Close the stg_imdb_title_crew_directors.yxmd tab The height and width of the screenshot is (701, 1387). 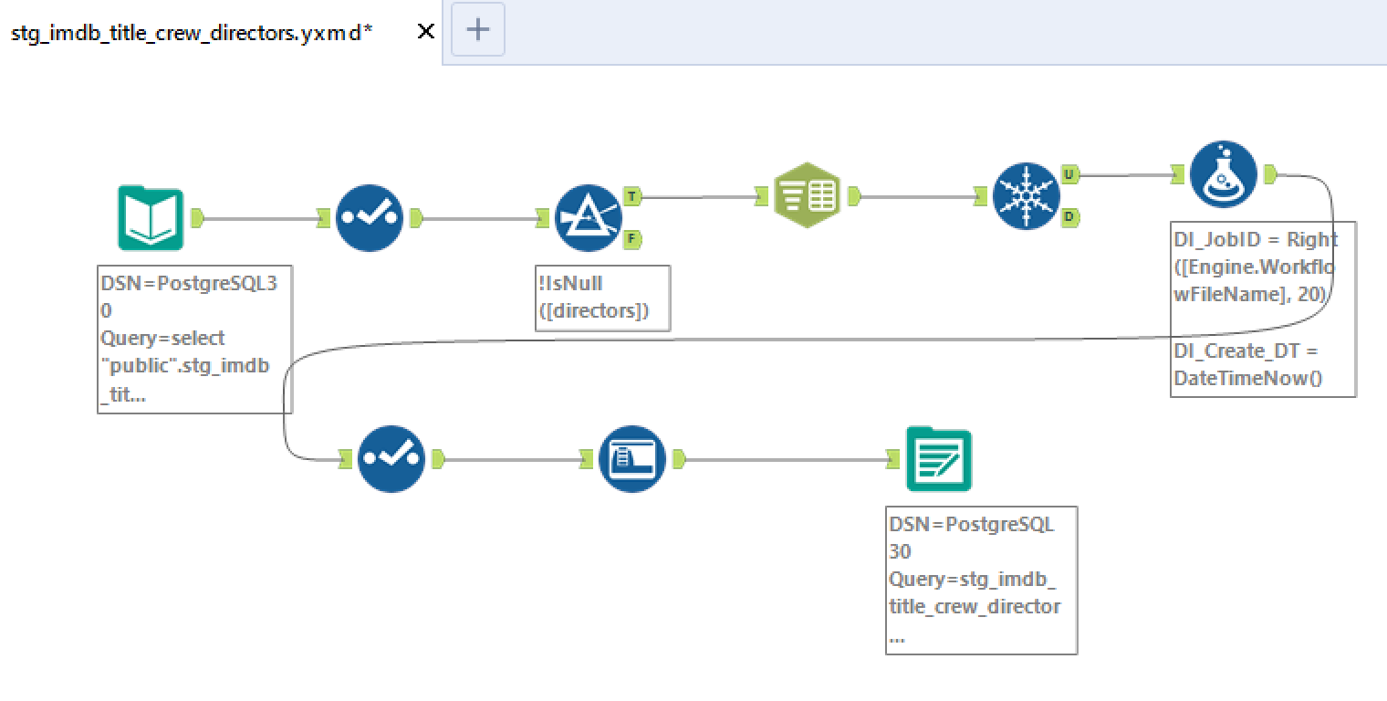[425, 31]
